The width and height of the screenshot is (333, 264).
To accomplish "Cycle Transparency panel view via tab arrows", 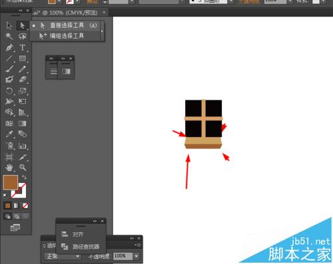I will tap(44, 245).
